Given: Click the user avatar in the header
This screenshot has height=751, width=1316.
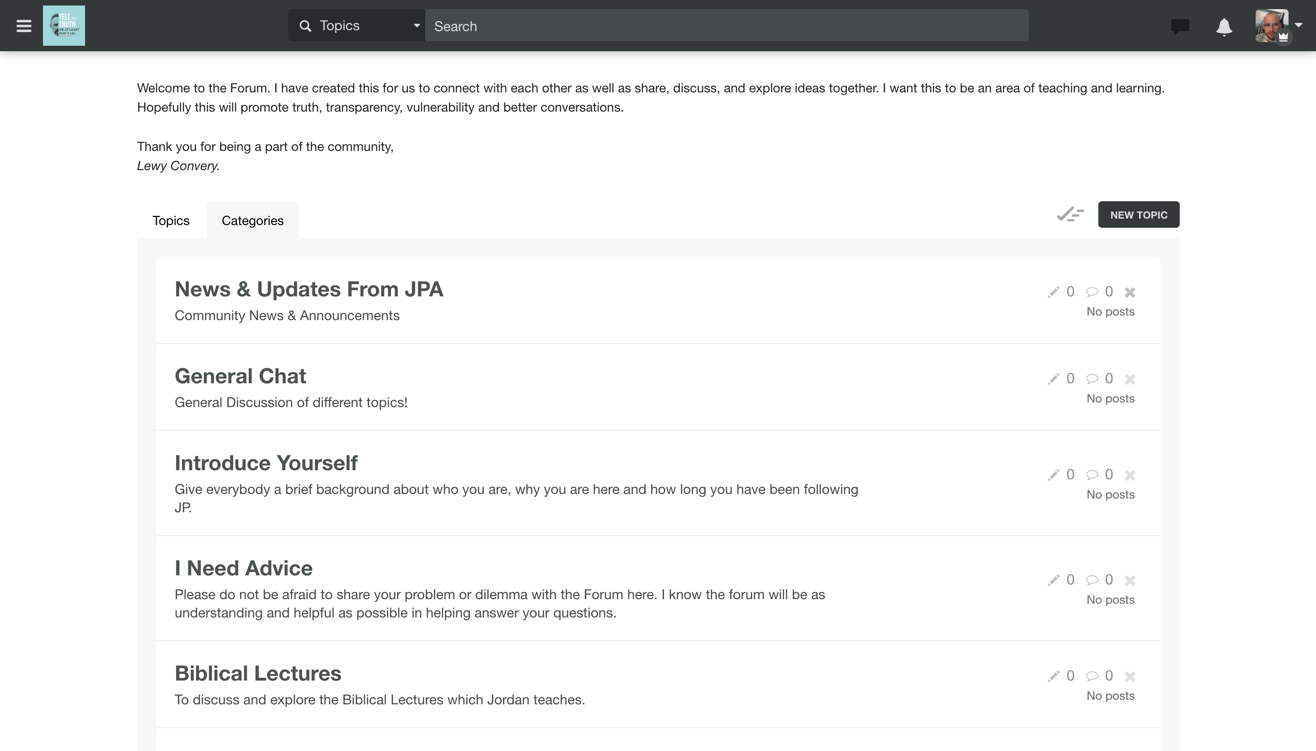Looking at the screenshot, I should 1271,26.
